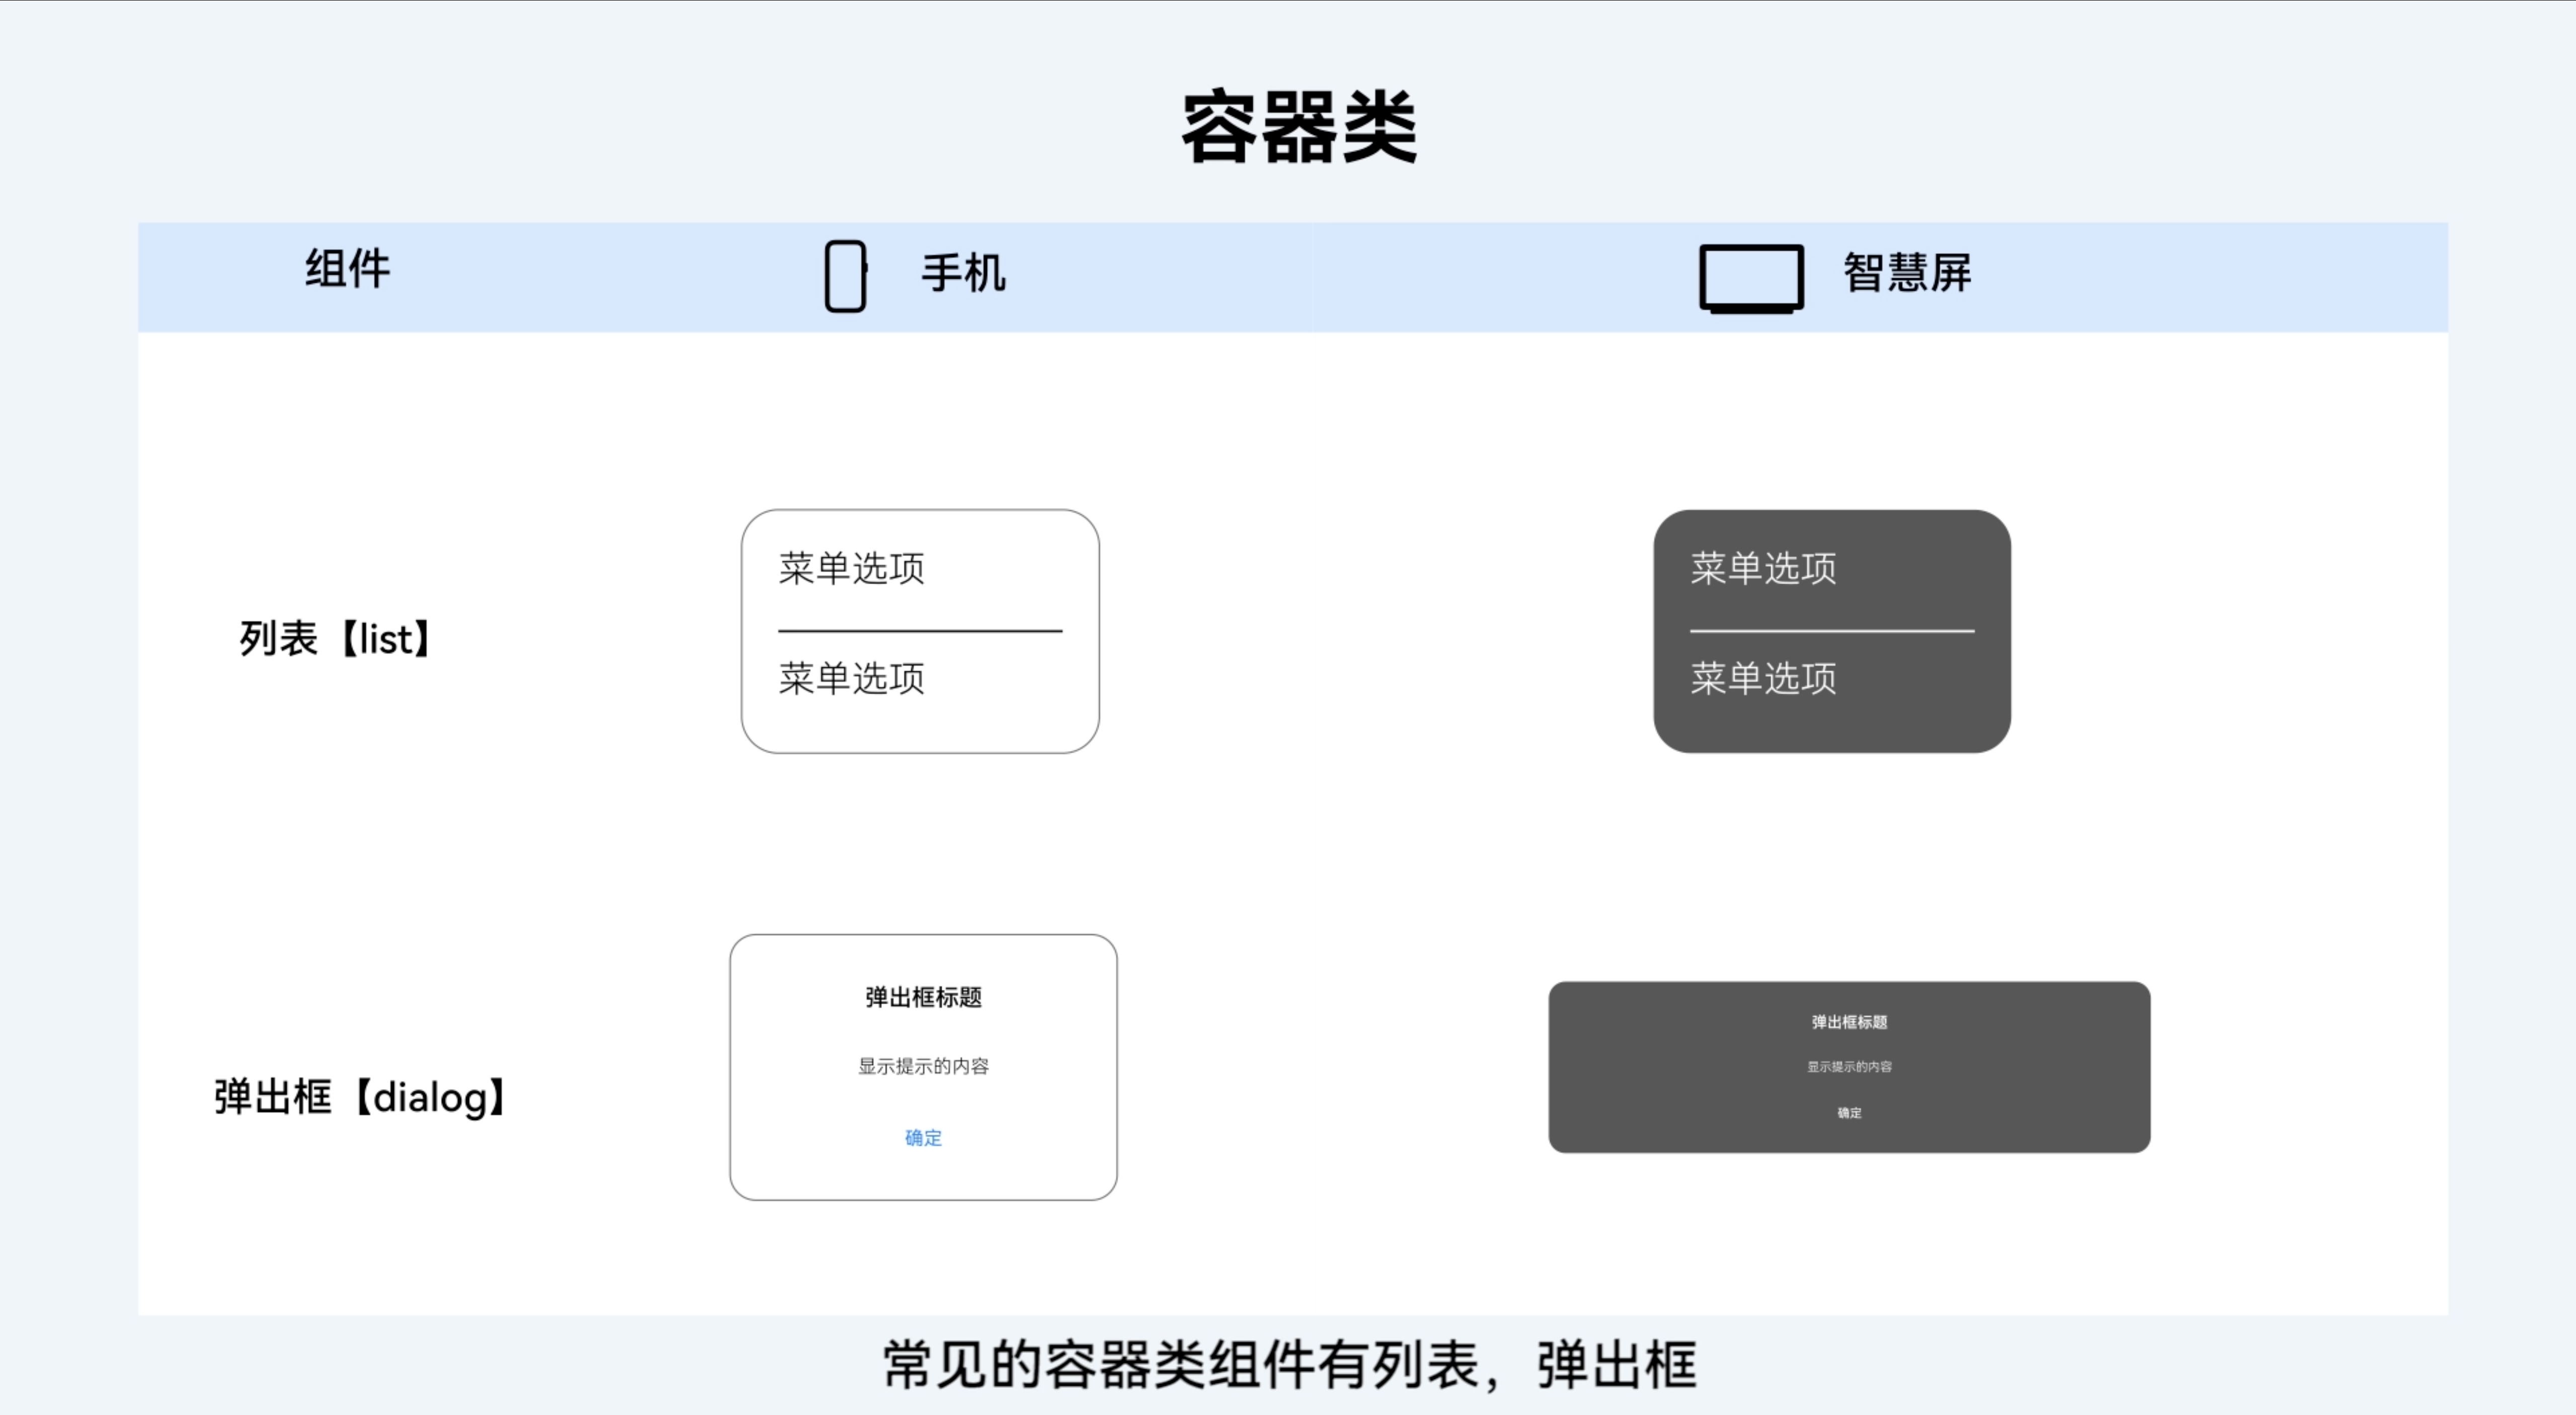Viewport: 2576px width, 1415px height.
Task: Click divider line in light list
Action: click(920, 631)
